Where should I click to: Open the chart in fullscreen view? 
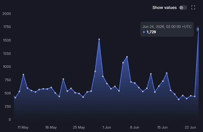(x=193, y=7)
